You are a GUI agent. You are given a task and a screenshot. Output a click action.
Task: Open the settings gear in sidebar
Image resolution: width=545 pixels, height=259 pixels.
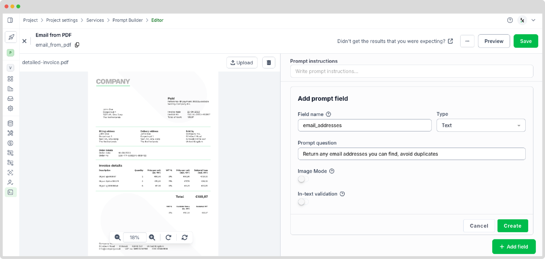tap(10, 108)
